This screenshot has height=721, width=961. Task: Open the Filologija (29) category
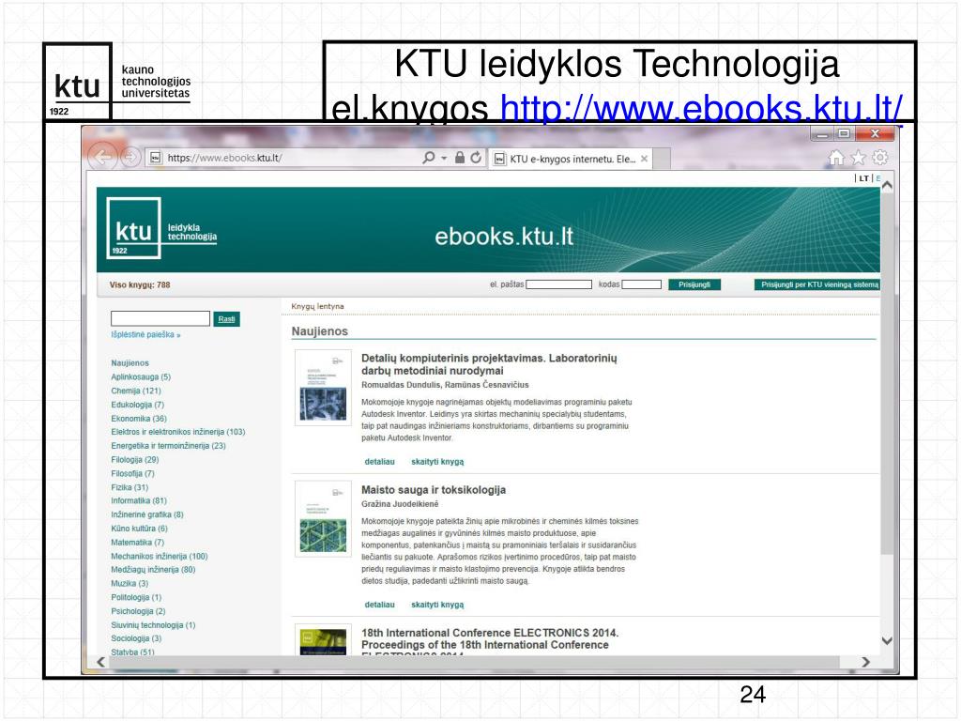click(135, 460)
